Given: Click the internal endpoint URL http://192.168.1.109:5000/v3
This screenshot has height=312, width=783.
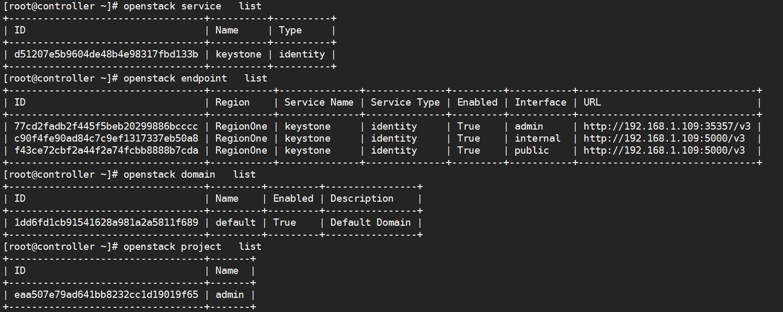Looking at the screenshot, I should (x=664, y=138).
